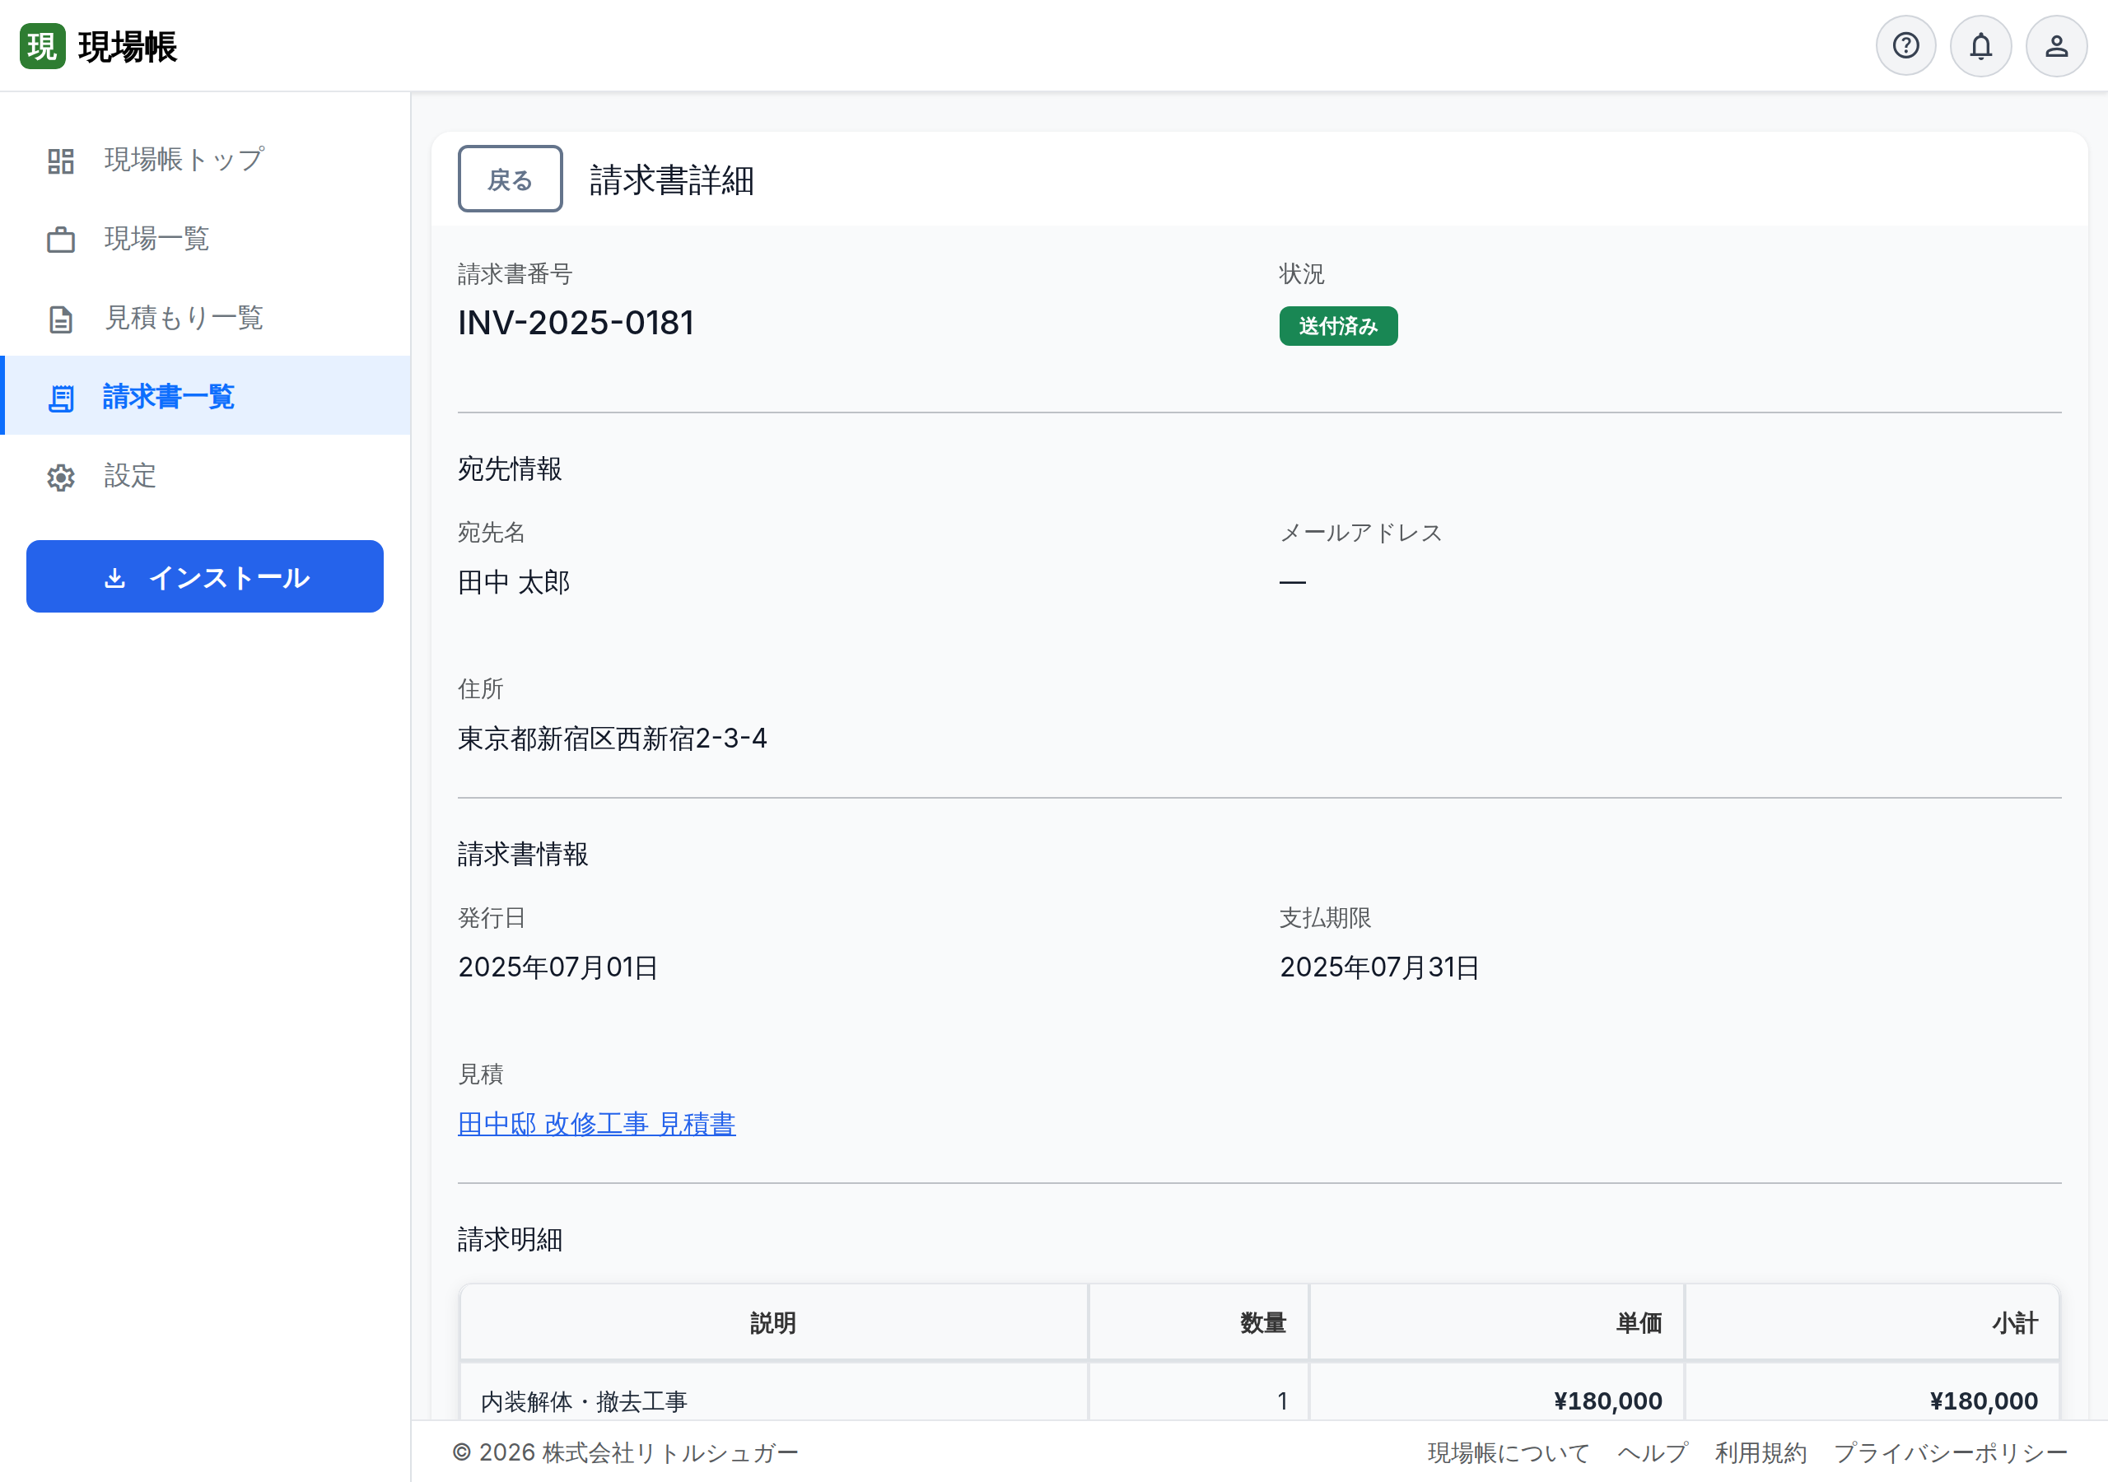
Task: Open notifications bell icon
Action: pyautogui.click(x=1980, y=46)
